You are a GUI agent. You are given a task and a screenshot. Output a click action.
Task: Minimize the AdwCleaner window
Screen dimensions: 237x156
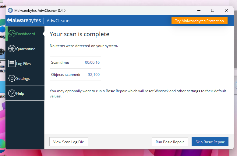click(199, 10)
